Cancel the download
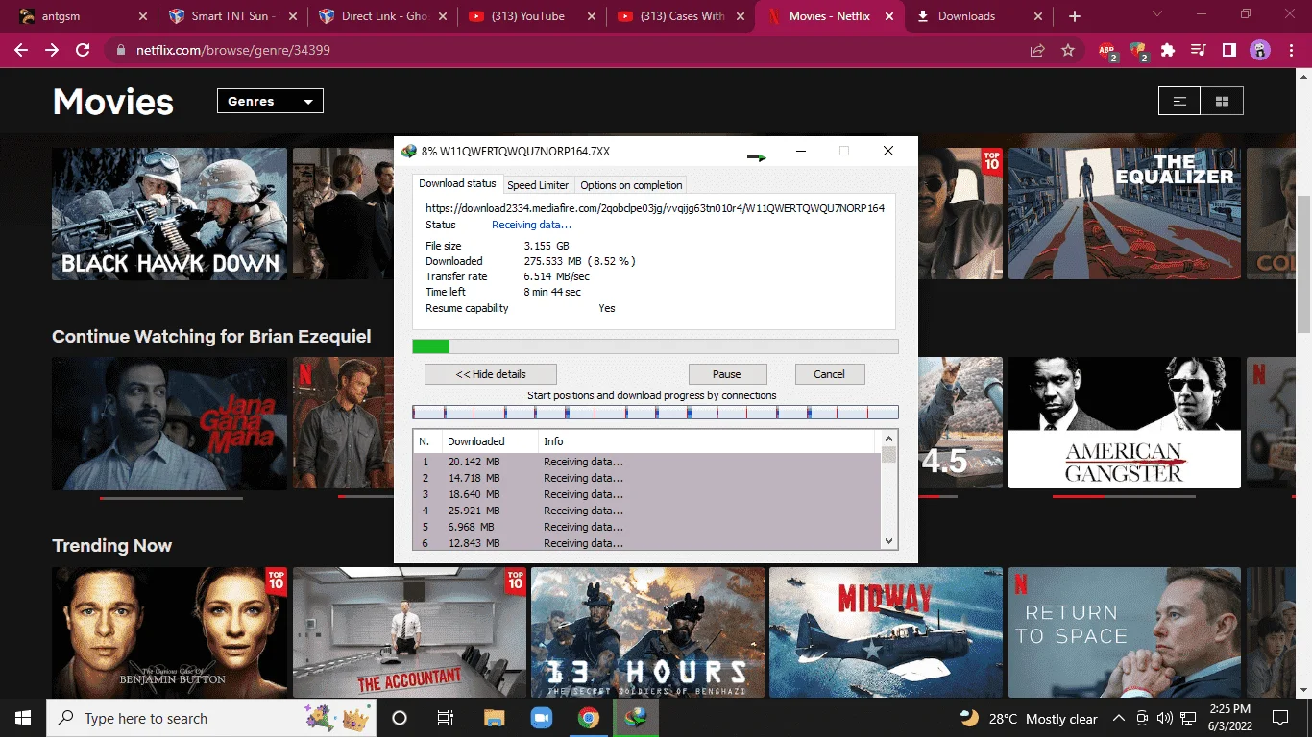The width and height of the screenshot is (1312, 737). point(830,374)
